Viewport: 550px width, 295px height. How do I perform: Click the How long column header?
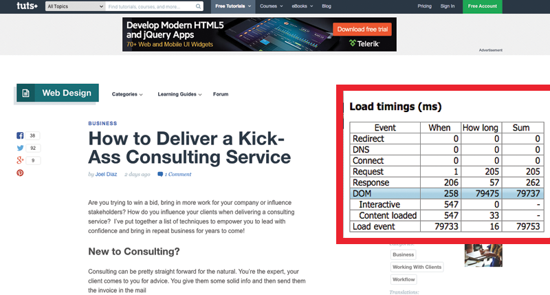(x=480, y=128)
